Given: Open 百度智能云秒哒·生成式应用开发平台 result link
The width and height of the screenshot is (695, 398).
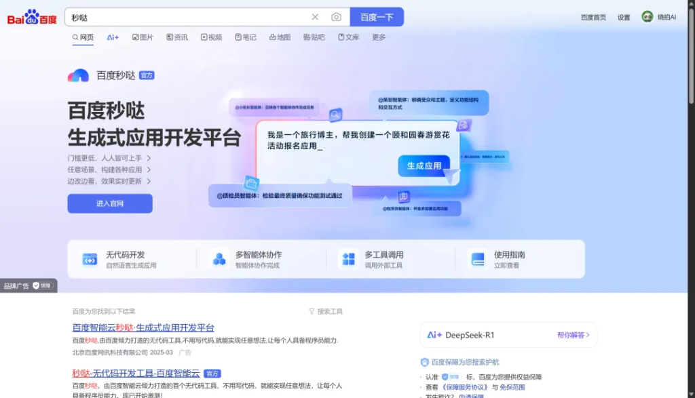Looking at the screenshot, I should pos(143,327).
